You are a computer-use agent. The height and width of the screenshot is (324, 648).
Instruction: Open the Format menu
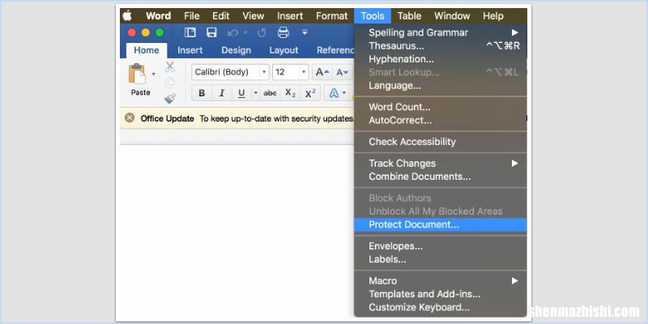tap(332, 16)
